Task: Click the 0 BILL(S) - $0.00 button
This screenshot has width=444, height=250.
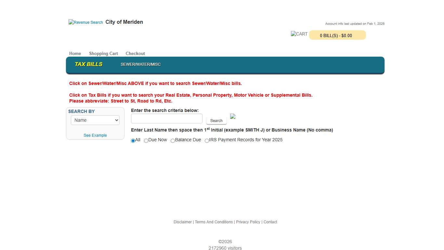Action: click(337, 35)
